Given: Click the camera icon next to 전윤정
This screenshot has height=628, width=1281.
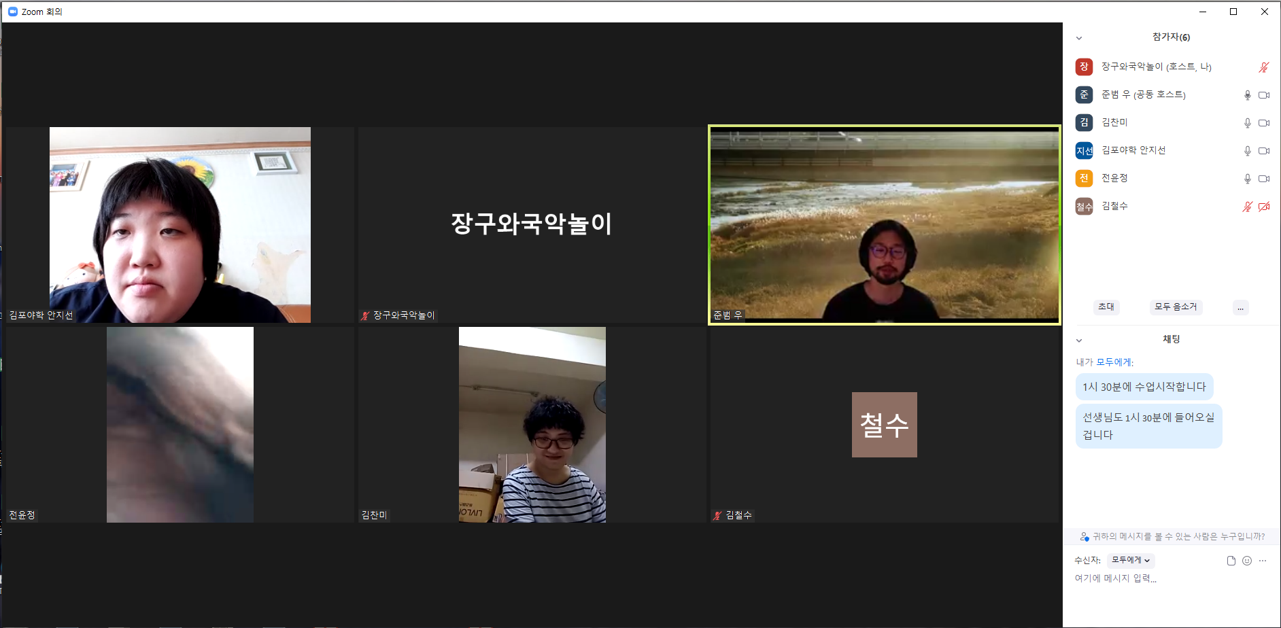Looking at the screenshot, I should point(1264,179).
